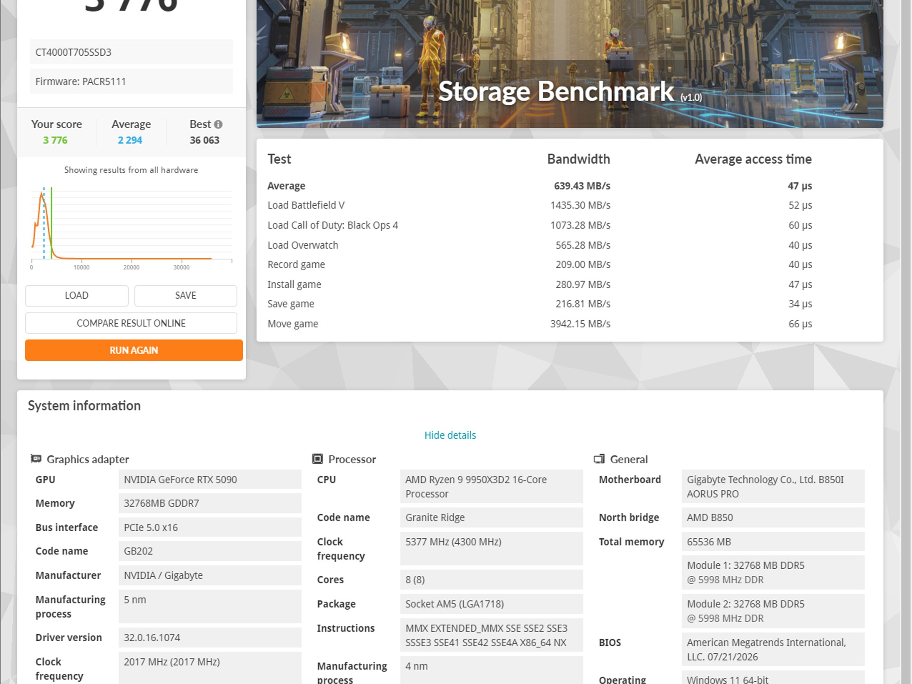
Task: Collapse system info via Hide details
Action: click(x=450, y=435)
